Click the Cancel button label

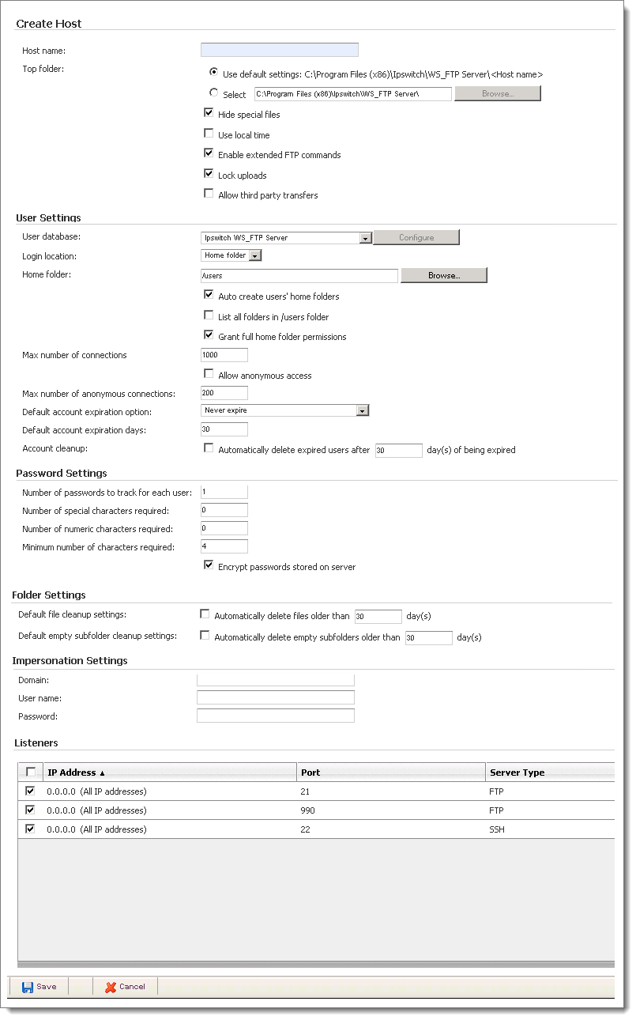(x=132, y=987)
